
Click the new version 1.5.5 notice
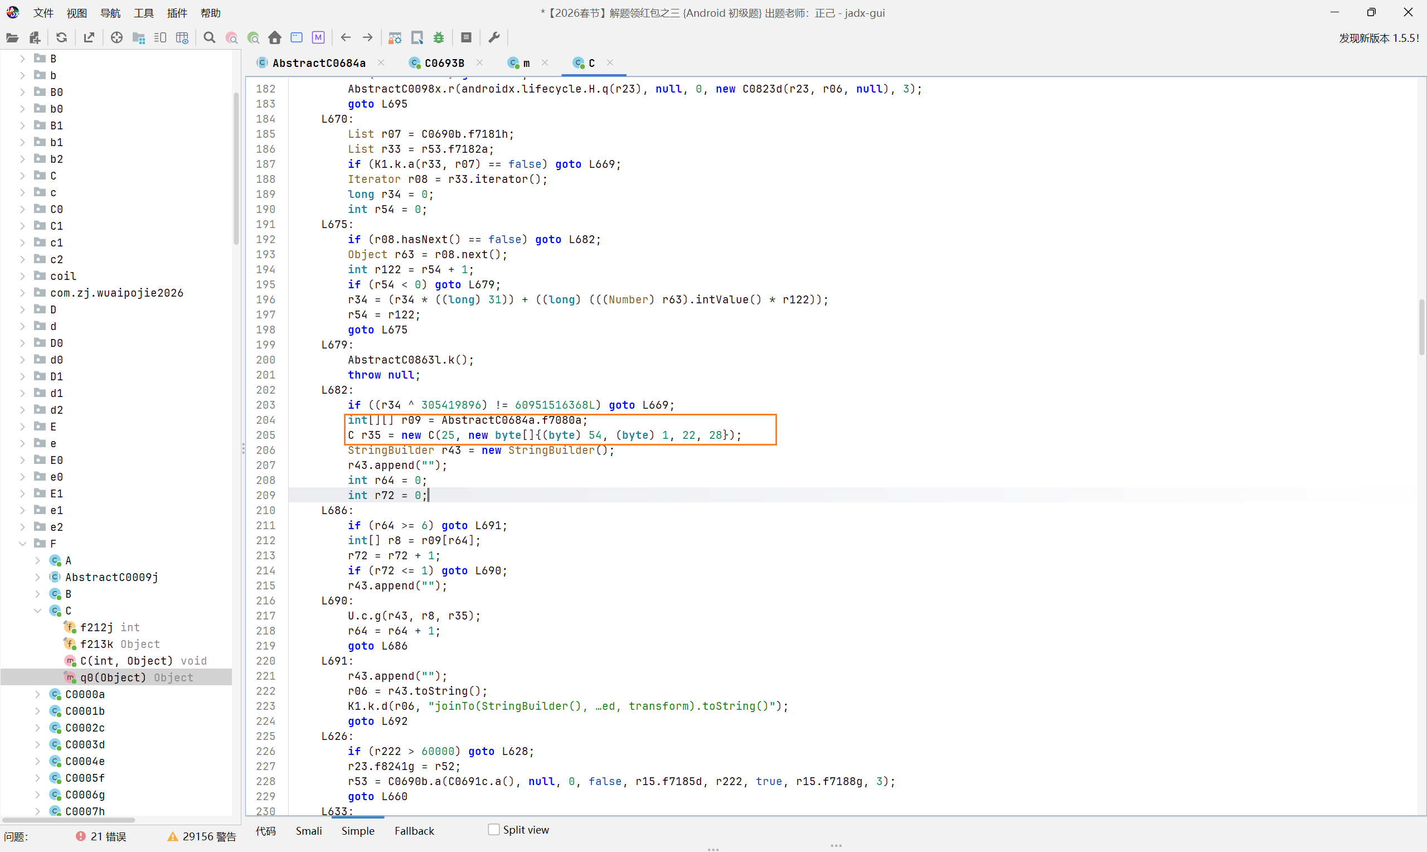click(x=1379, y=38)
